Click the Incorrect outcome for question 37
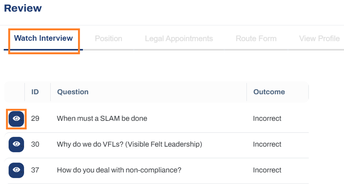The image size is (344, 184). pyautogui.click(x=267, y=170)
